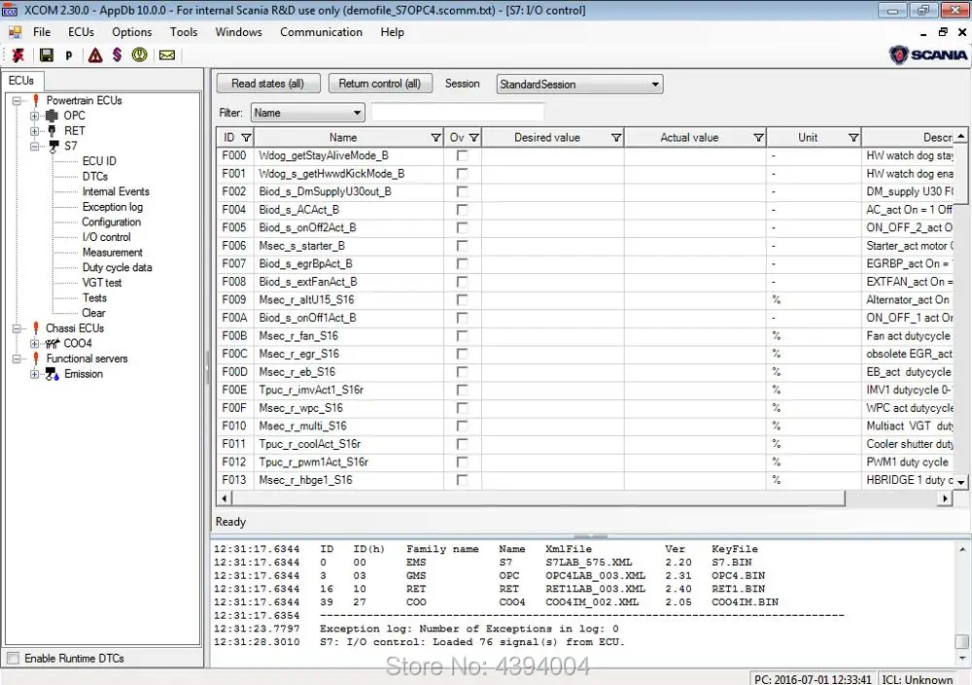
Task: Expand the COO4 tree node
Action: (x=35, y=343)
